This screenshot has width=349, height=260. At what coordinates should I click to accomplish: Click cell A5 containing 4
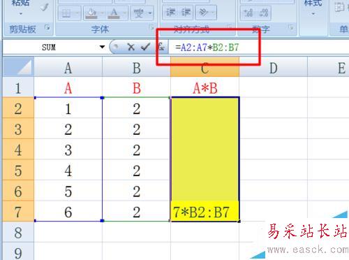[x=68, y=170]
